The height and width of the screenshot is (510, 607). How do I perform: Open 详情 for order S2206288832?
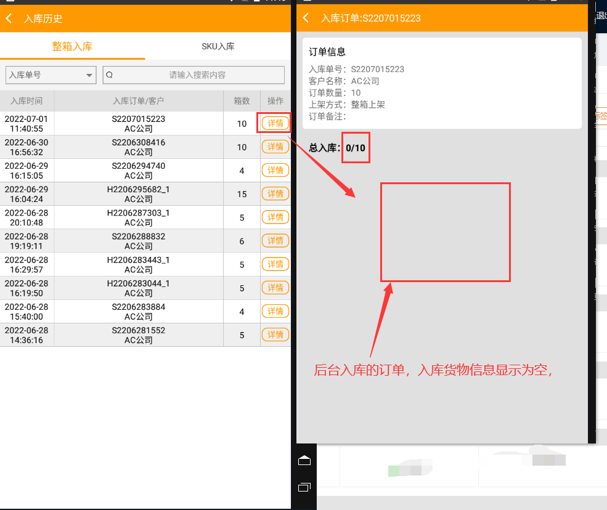coord(275,241)
